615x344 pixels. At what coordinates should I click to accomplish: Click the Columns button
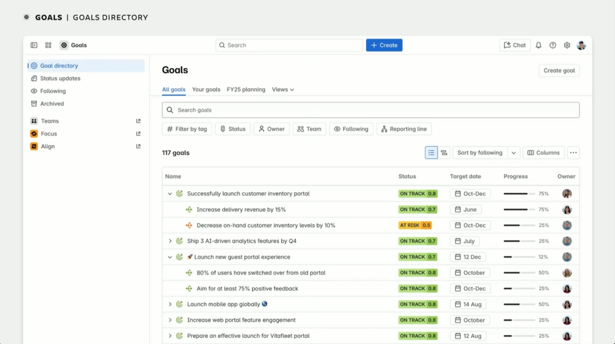[543, 153]
